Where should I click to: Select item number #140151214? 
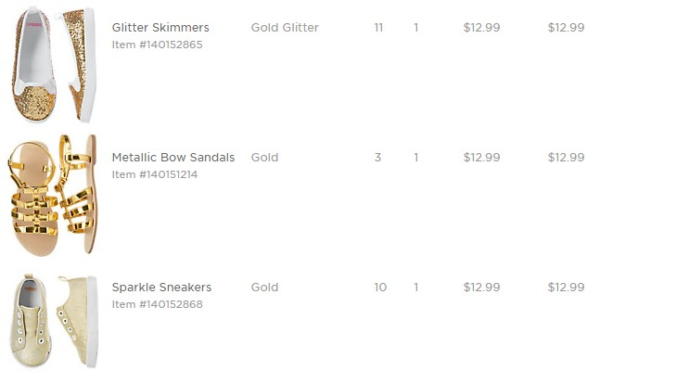[157, 174]
